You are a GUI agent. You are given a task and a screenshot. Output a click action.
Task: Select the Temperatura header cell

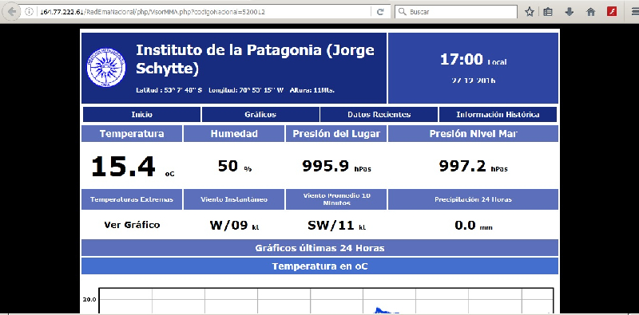pos(132,133)
